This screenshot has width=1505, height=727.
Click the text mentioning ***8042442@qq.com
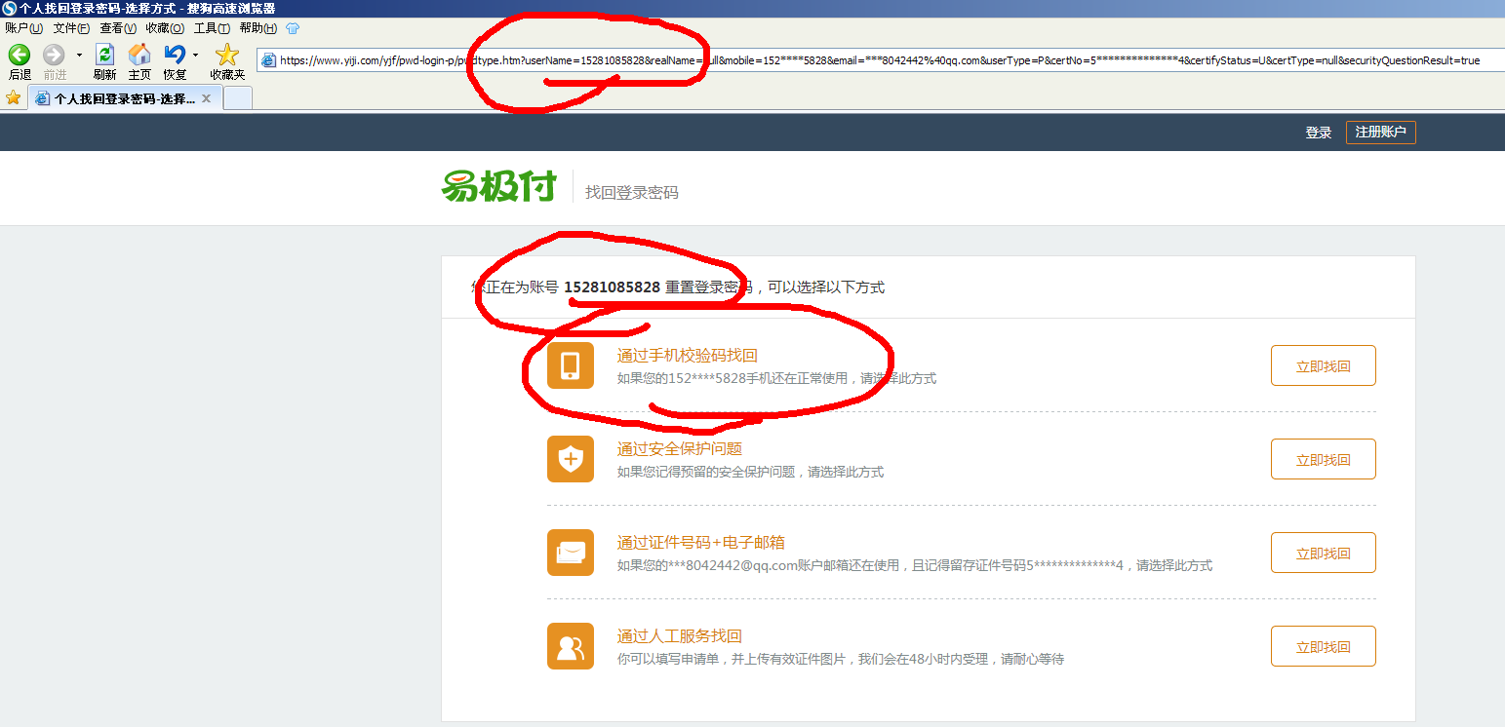coord(915,565)
